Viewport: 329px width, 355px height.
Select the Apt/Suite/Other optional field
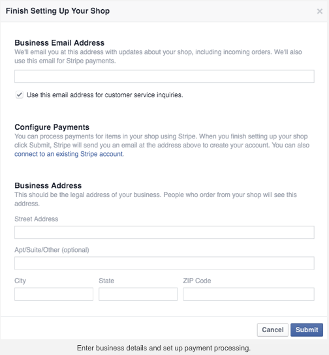click(164, 263)
